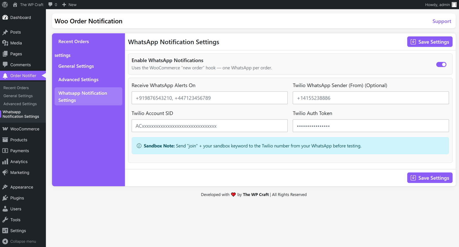Click the Products archive icon
The image size is (459, 247).
tap(5, 140)
